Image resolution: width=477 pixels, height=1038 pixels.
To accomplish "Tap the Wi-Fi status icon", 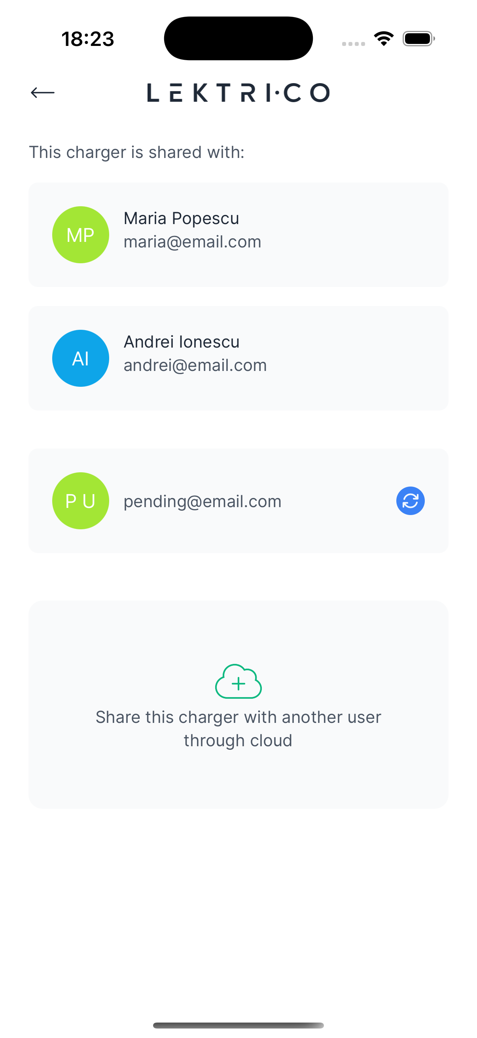I will (x=384, y=39).
